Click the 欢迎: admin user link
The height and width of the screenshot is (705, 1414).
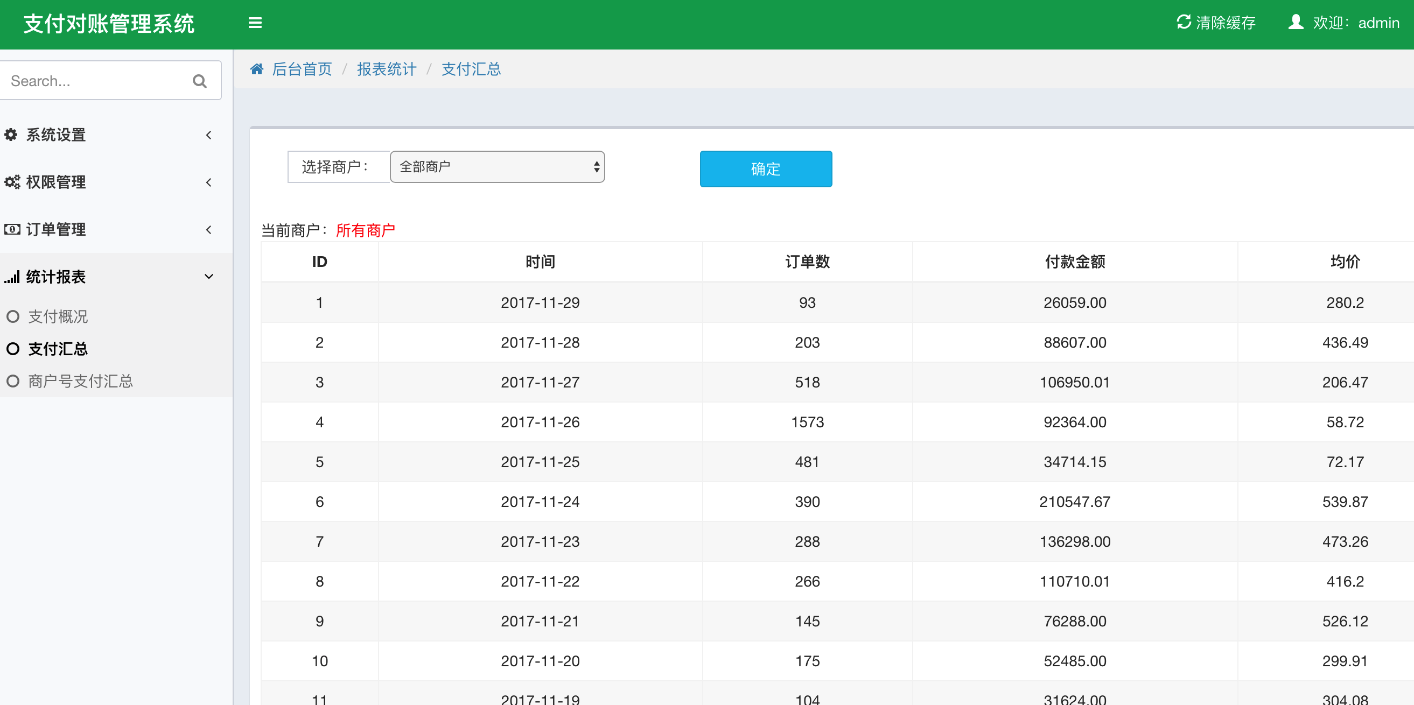point(1344,23)
